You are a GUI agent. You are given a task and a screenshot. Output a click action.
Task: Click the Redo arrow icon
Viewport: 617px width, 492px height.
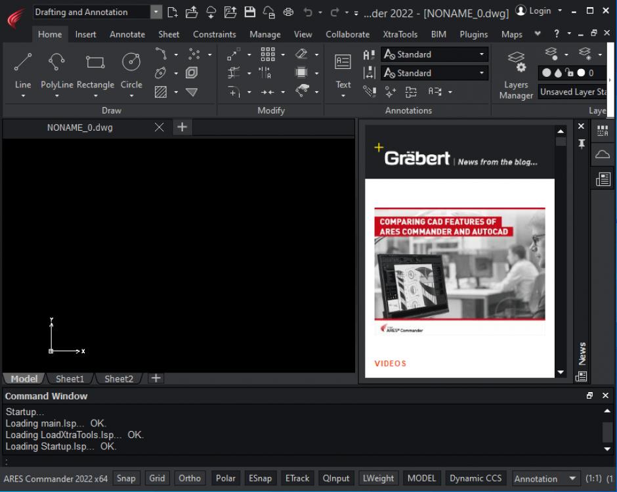pos(335,12)
